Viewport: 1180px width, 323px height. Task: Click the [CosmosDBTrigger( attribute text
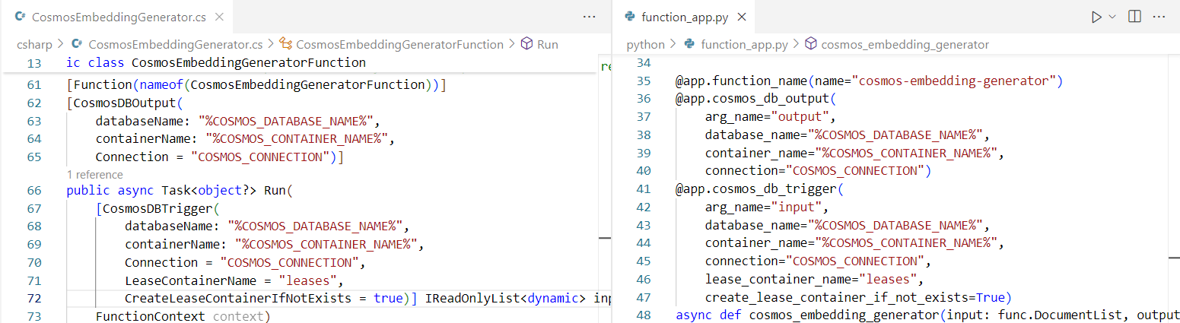click(158, 208)
